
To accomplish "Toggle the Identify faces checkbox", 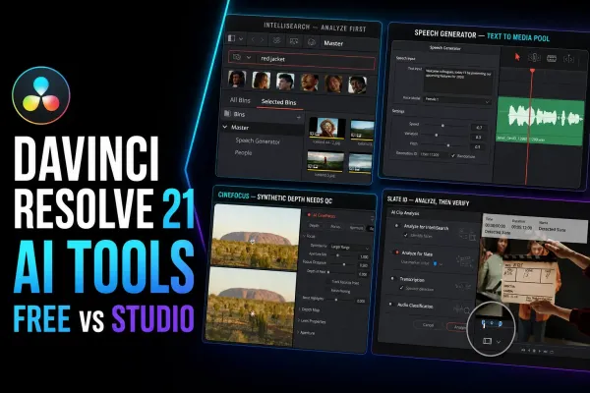I will (405, 235).
